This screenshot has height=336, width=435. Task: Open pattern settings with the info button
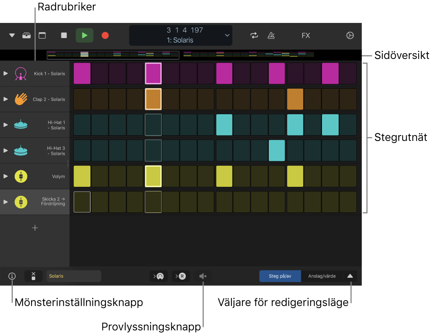point(12,276)
